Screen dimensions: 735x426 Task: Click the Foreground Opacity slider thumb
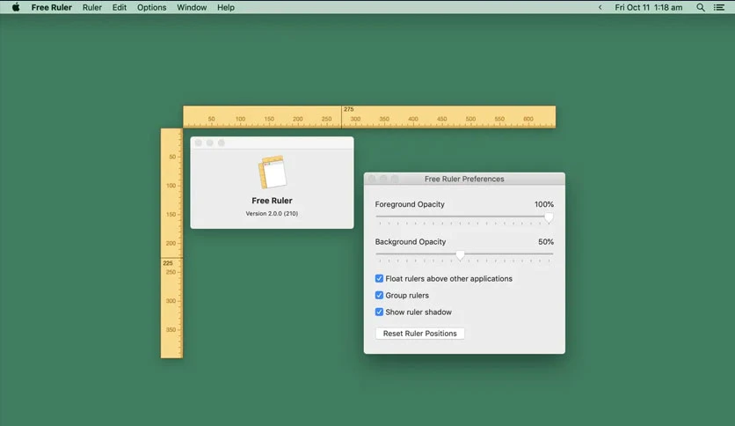click(549, 217)
